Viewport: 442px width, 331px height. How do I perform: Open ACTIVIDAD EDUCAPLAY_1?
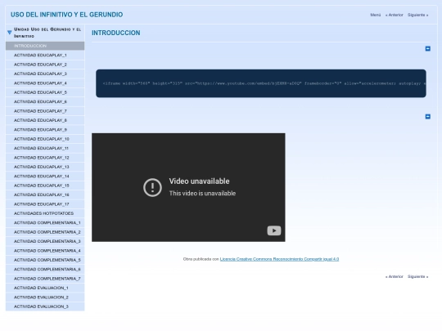(x=45, y=56)
